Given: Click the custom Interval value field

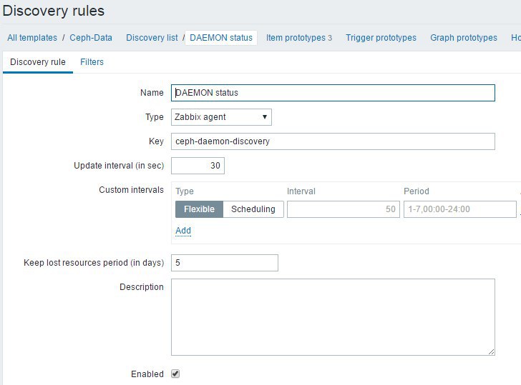Looking at the screenshot, I should coord(343,209).
